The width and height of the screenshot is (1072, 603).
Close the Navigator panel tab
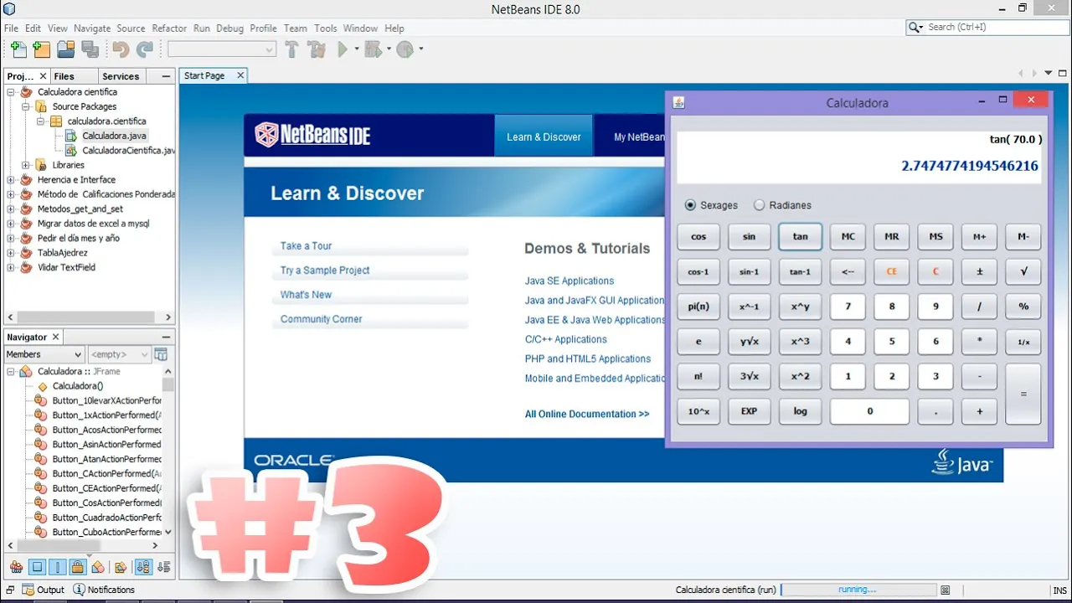pos(55,337)
